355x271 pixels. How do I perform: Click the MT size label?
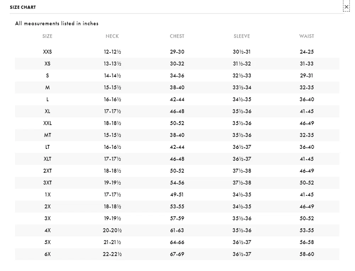(x=47, y=135)
